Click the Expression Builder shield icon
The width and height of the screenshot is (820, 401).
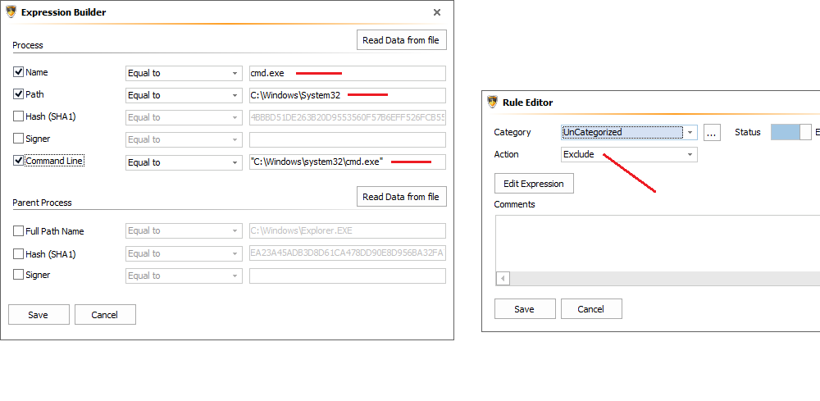coord(11,12)
